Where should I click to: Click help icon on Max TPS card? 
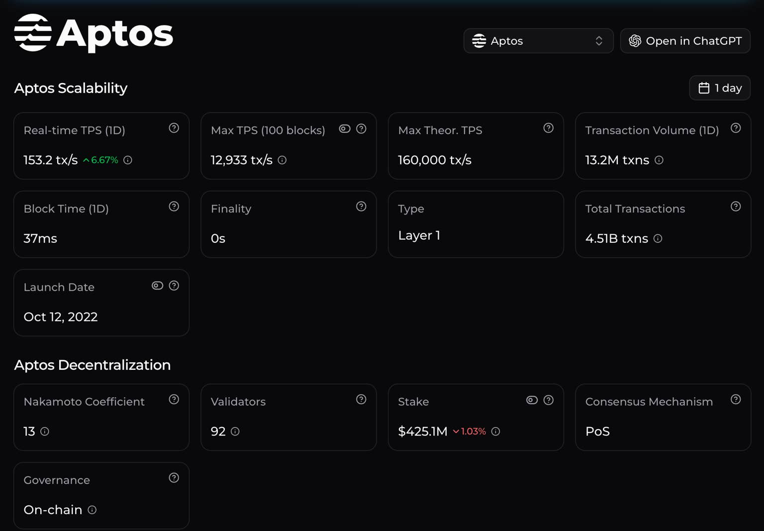coord(361,129)
